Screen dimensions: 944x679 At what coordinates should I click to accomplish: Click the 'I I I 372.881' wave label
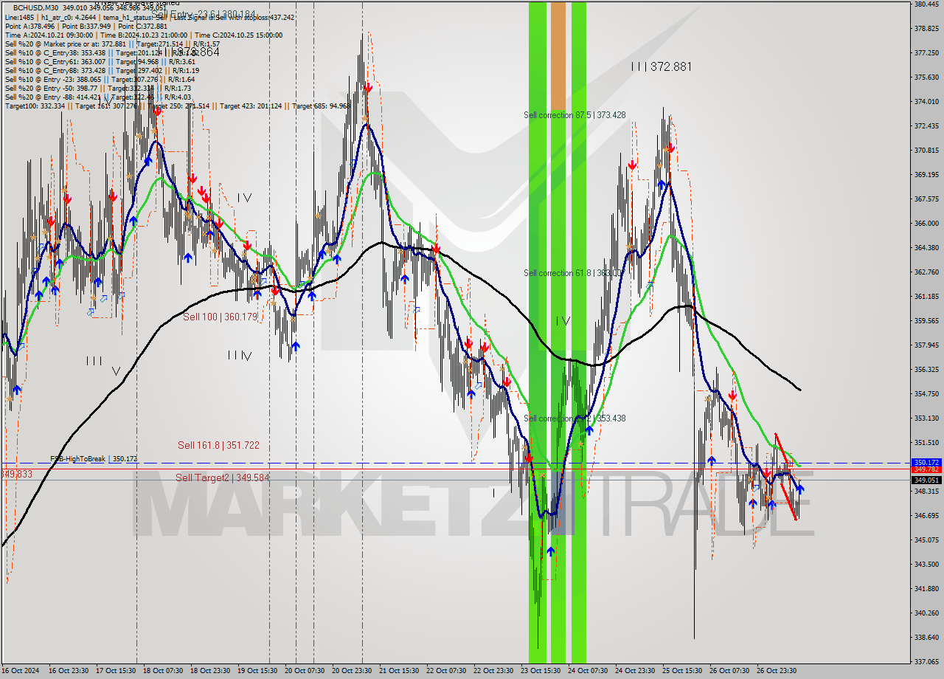click(x=661, y=66)
